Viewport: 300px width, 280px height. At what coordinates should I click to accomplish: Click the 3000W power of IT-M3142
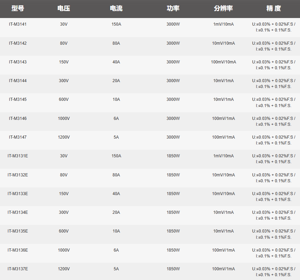[x=173, y=43]
